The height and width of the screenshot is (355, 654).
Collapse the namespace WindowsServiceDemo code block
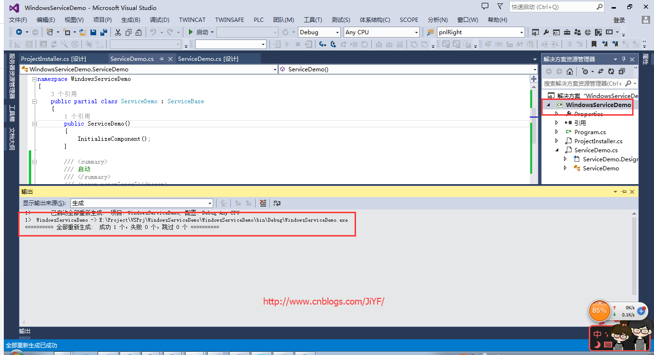click(x=34, y=79)
